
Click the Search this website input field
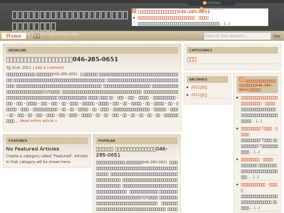pyautogui.click(x=237, y=36)
